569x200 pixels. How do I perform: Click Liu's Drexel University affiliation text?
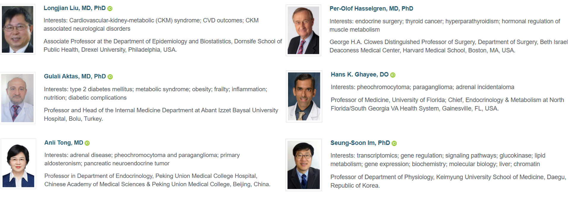pyautogui.click(x=163, y=46)
